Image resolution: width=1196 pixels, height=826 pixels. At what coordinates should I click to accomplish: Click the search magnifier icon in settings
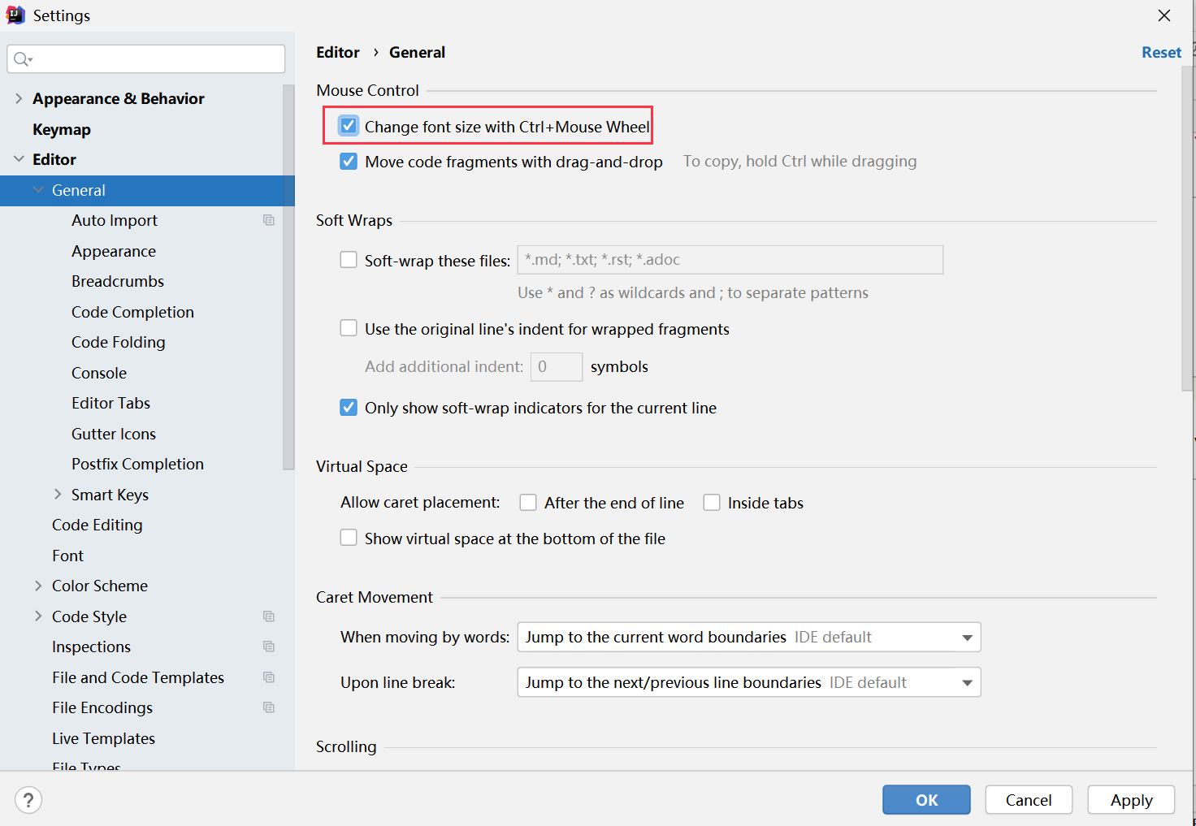22,58
